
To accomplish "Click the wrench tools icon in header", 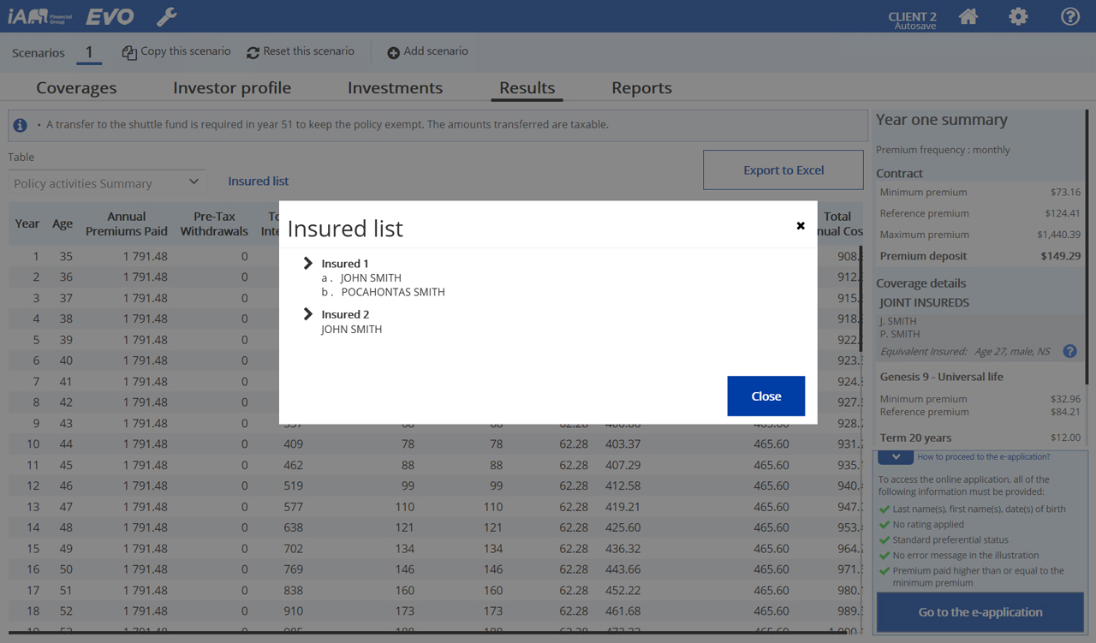I will coord(166,16).
